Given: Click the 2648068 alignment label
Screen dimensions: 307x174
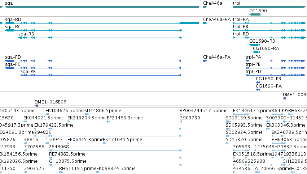Looking at the screenshot, I should (x=59, y=147).
